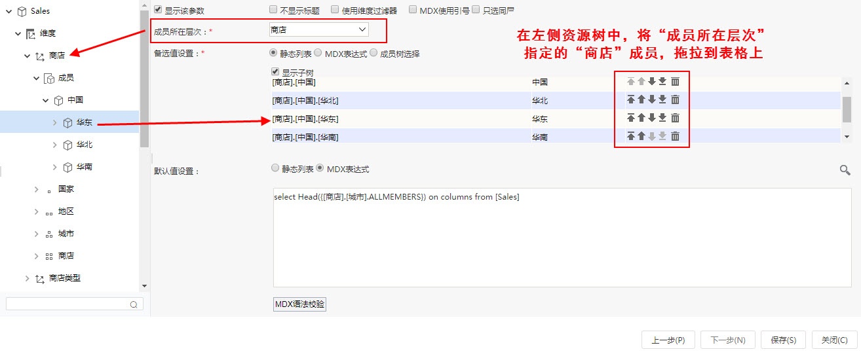
Task: Move the 华东 row up one
Action: click(x=641, y=118)
